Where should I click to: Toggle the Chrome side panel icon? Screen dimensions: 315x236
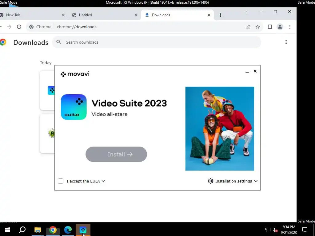270,27
